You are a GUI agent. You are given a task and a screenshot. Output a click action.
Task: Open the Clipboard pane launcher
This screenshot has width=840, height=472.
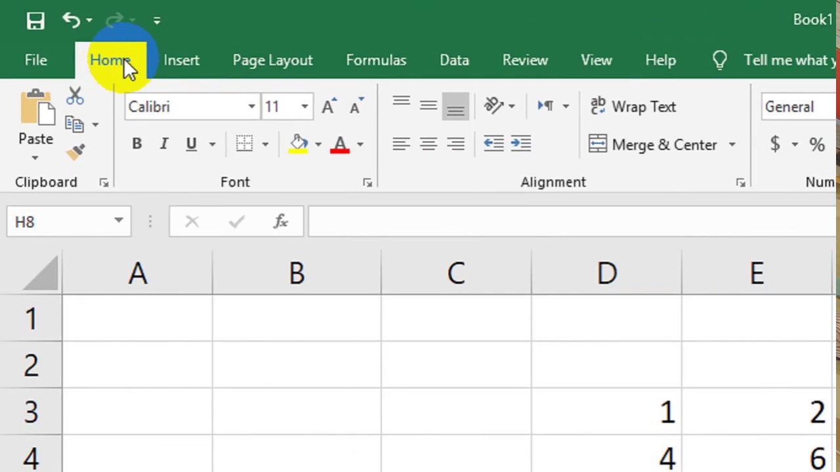[104, 183]
